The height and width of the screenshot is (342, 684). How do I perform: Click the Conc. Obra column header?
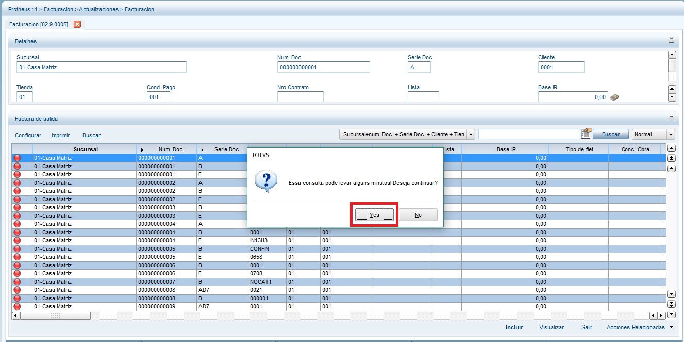coord(634,150)
